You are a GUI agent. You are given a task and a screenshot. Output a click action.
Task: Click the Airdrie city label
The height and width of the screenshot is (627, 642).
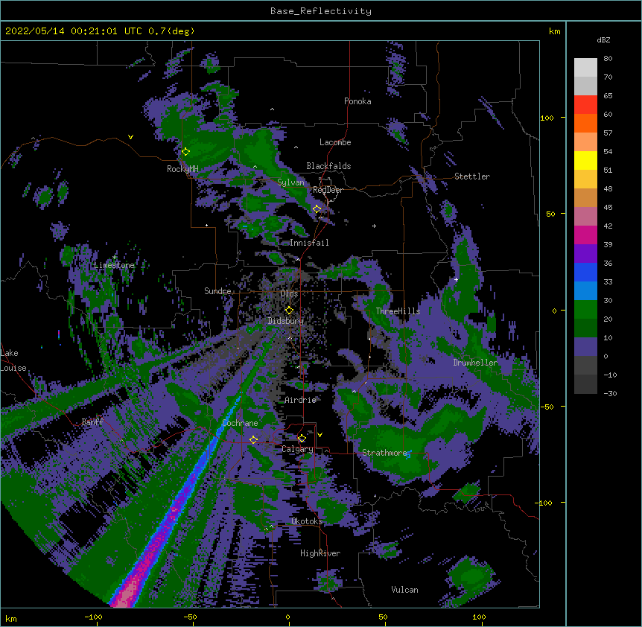point(301,400)
